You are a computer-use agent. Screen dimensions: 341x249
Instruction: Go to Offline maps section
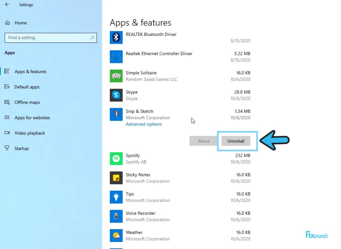pyautogui.click(x=27, y=102)
